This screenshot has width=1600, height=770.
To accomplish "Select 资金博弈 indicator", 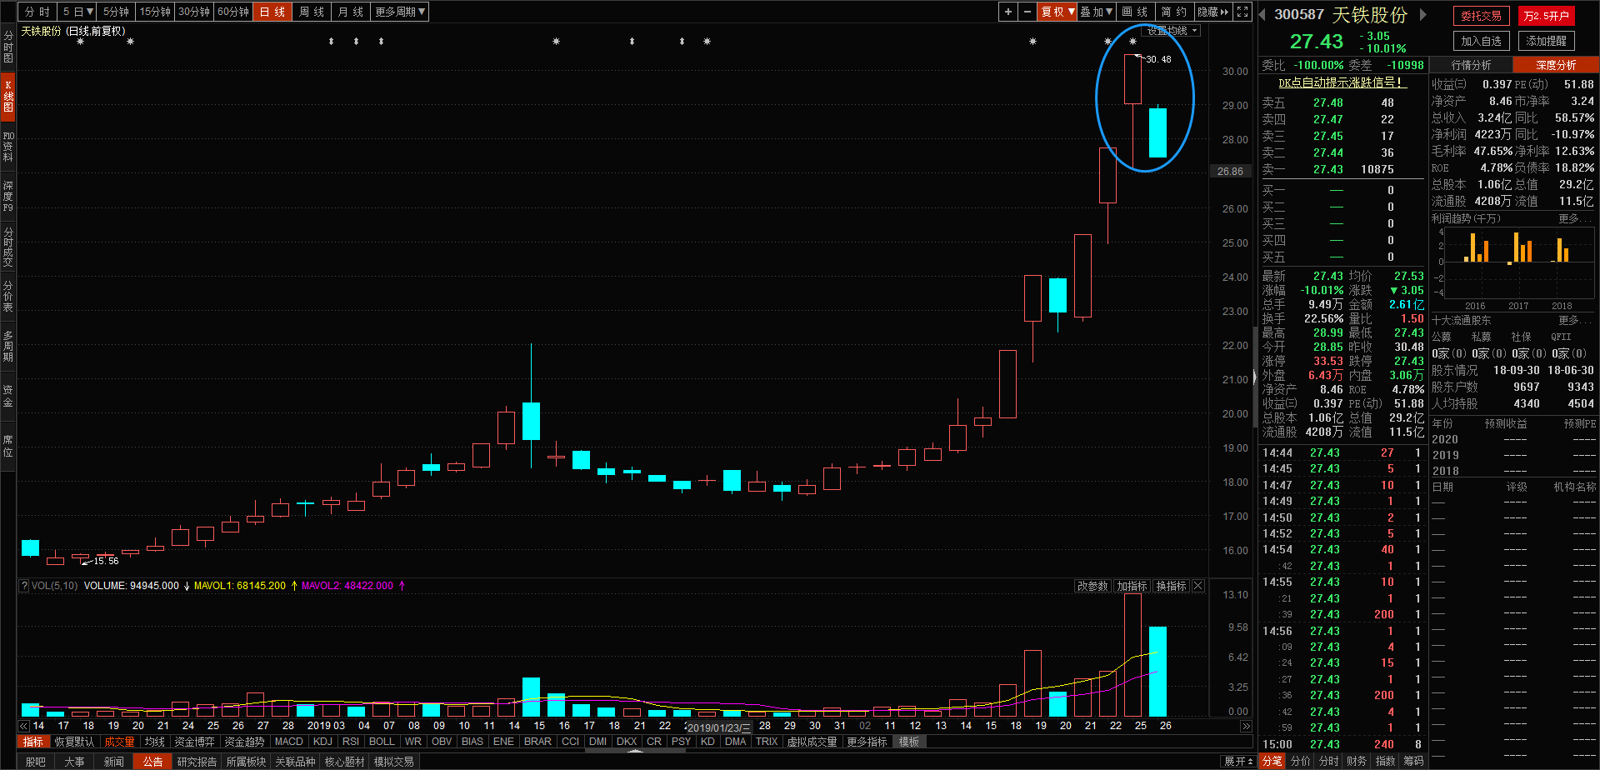I will click(x=194, y=742).
